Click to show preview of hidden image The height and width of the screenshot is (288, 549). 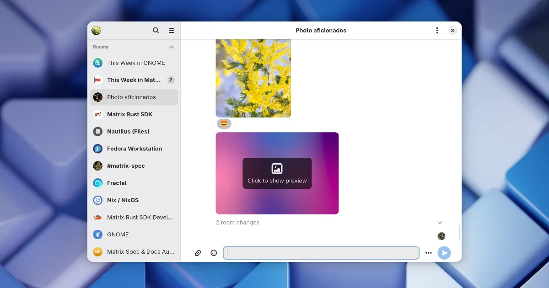277,173
